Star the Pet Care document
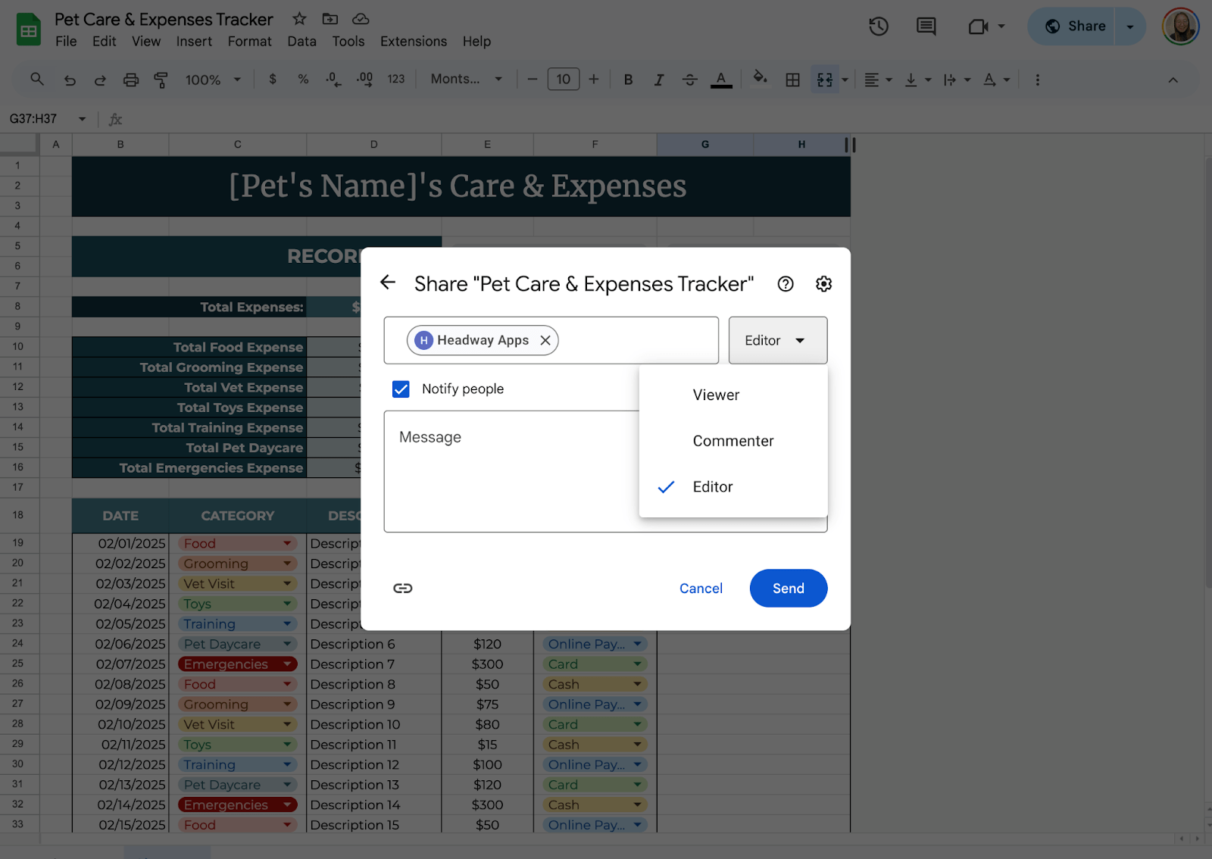This screenshot has height=859, width=1212. 299,19
